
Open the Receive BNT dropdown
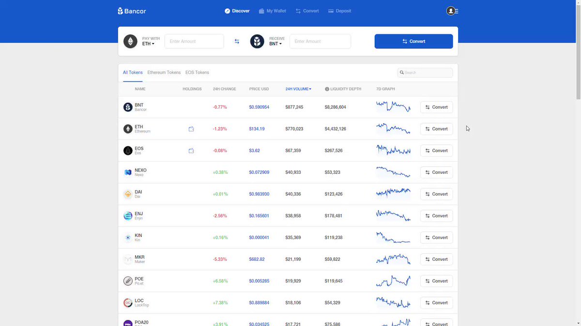pos(275,43)
